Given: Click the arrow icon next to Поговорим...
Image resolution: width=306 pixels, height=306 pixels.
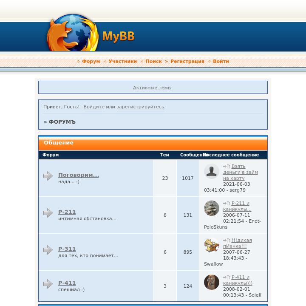Looking at the screenshot, I should click(48, 176).
